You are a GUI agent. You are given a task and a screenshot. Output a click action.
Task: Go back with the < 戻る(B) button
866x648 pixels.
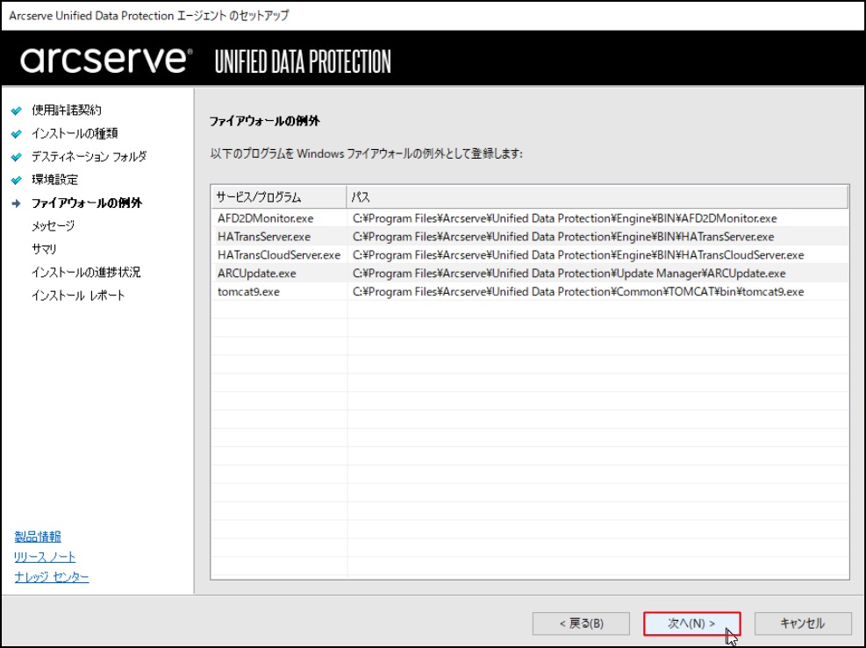pos(581,623)
